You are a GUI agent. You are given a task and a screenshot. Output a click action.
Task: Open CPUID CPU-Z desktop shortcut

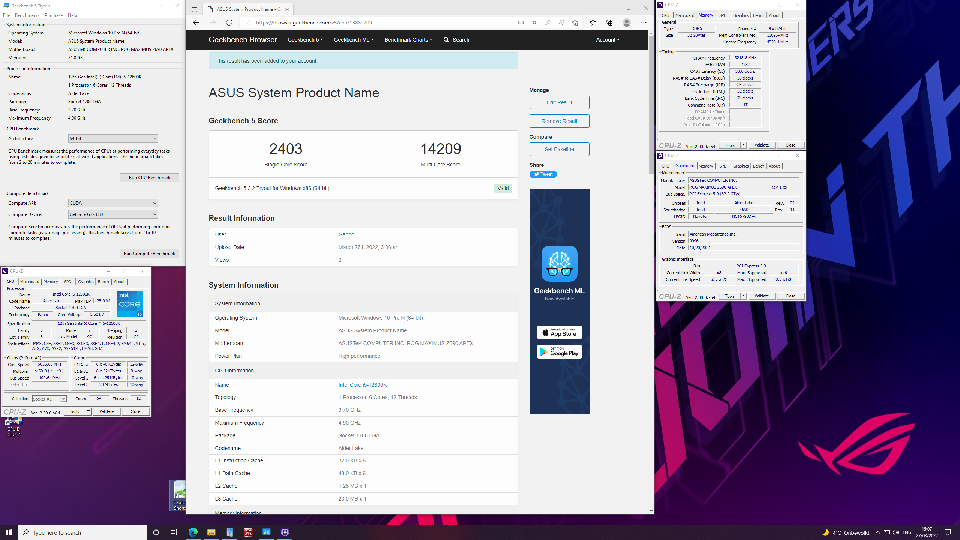pos(13,427)
